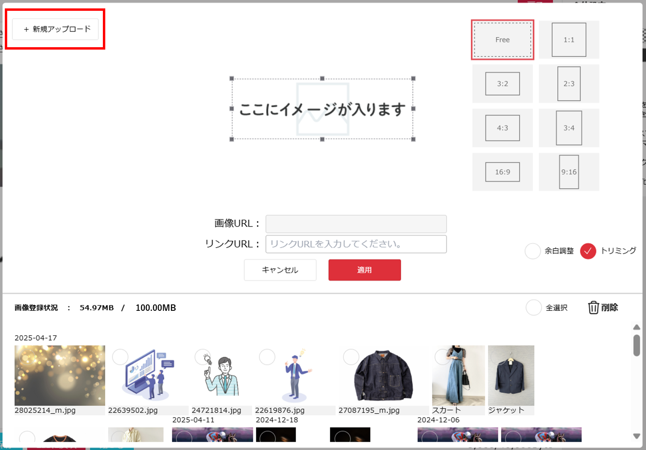Pick the 2:3 portrait ratio icon

click(x=569, y=84)
